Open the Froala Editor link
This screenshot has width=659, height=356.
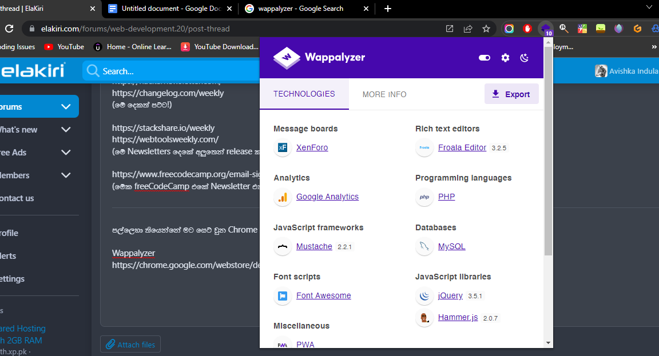point(462,147)
